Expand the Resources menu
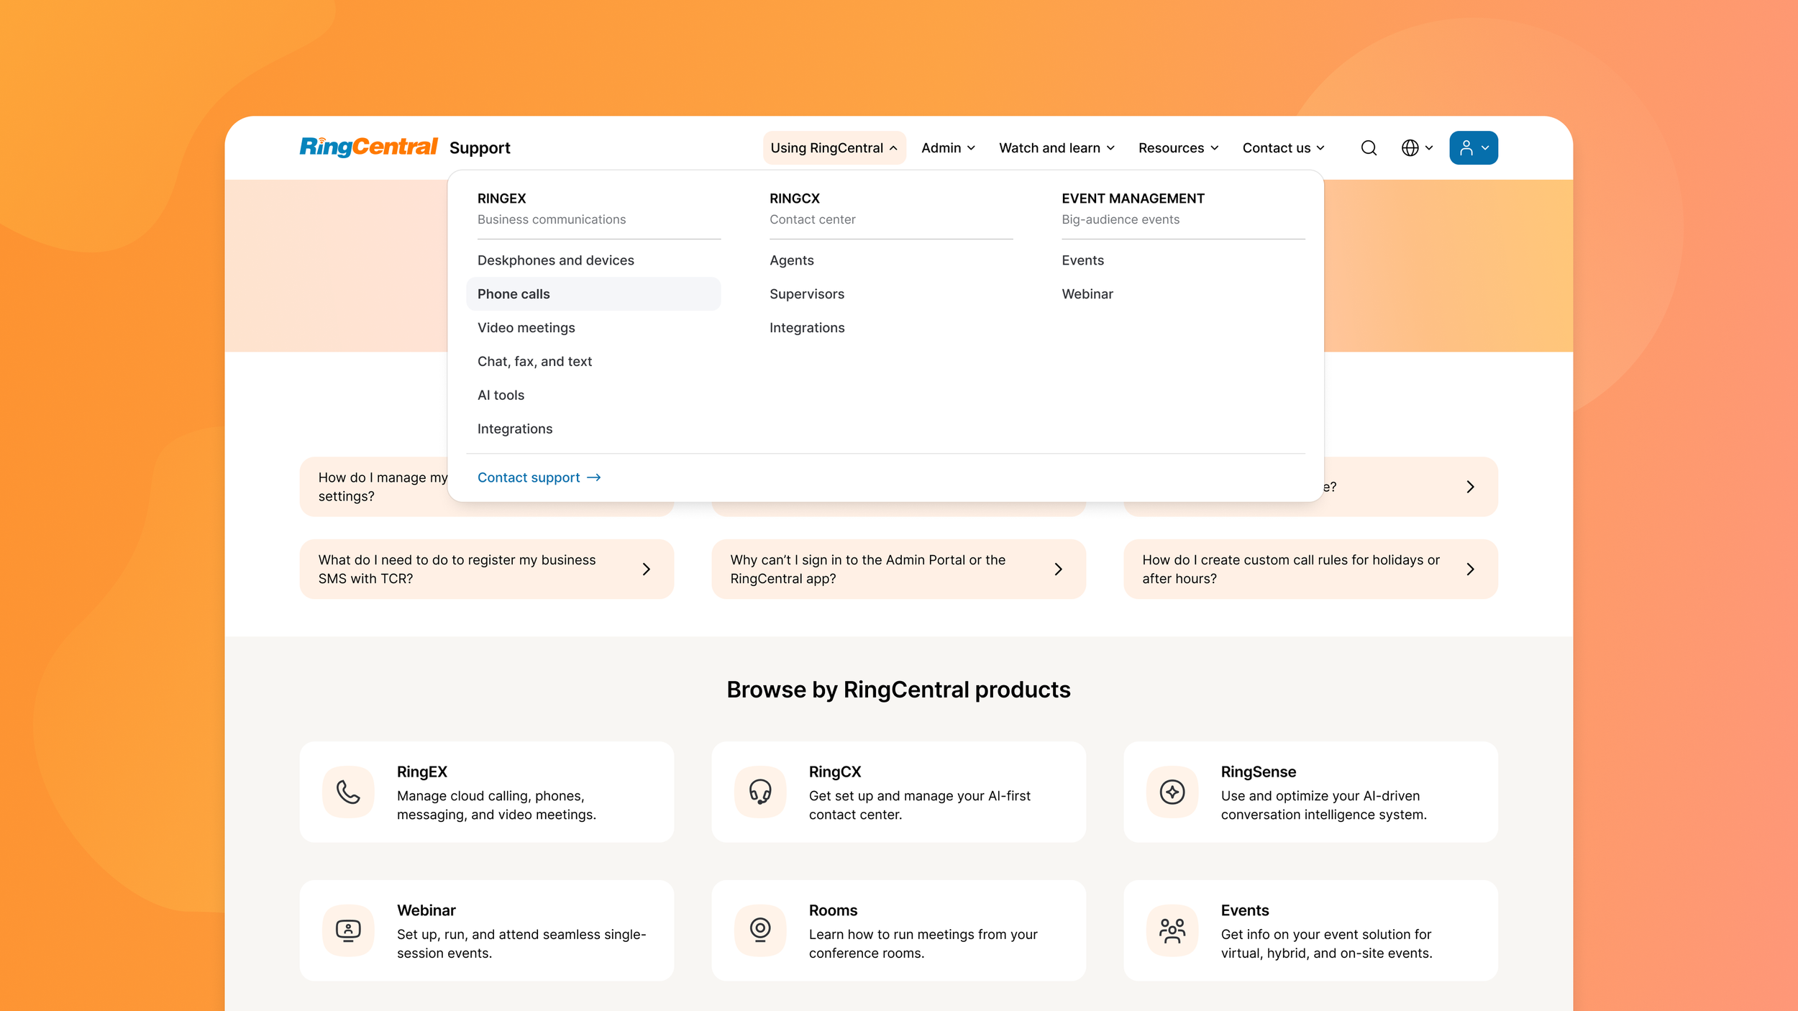The width and height of the screenshot is (1798, 1011). pyautogui.click(x=1178, y=148)
